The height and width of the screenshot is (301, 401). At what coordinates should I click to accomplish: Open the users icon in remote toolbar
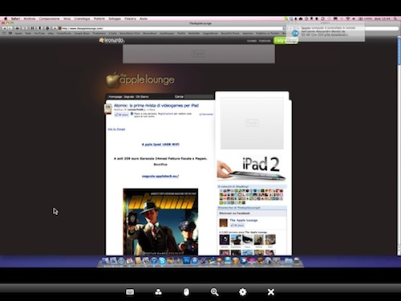point(158,291)
